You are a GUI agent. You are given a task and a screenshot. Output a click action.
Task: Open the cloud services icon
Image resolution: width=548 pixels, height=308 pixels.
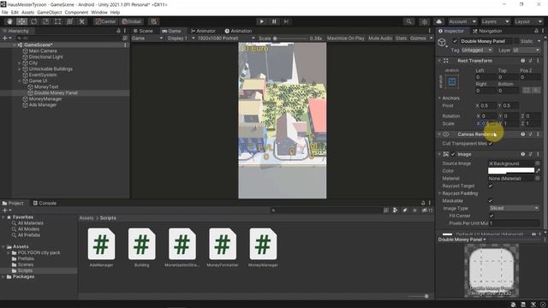coord(439,21)
